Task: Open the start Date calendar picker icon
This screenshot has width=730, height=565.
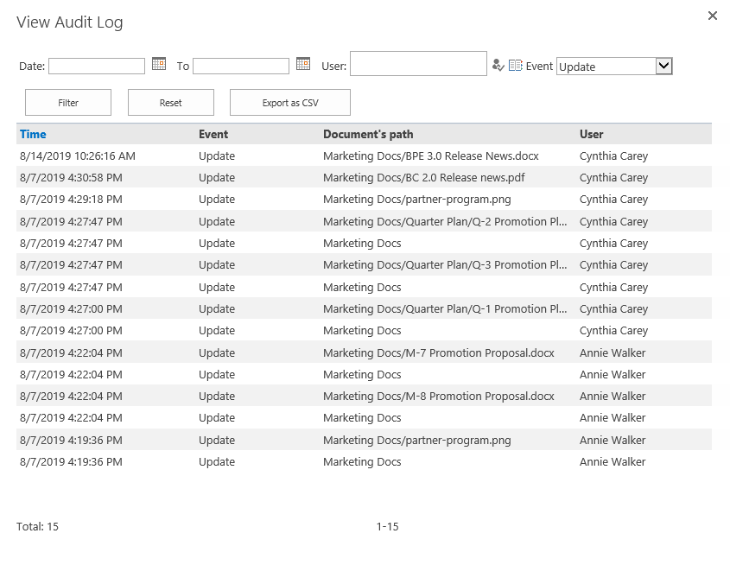Action: click(159, 64)
